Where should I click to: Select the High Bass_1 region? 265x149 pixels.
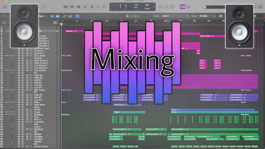pyautogui.click(x=127, y=105)
